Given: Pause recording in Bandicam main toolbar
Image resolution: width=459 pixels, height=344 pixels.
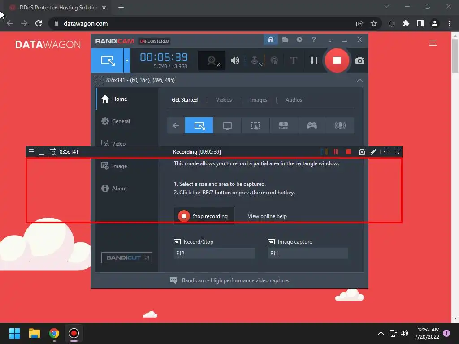Looking at the screenshot, I should point(314,60).
